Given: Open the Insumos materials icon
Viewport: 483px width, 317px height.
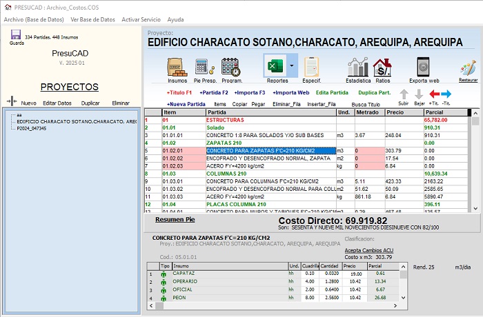Looking at the screenshot, I should click(177, 68).
